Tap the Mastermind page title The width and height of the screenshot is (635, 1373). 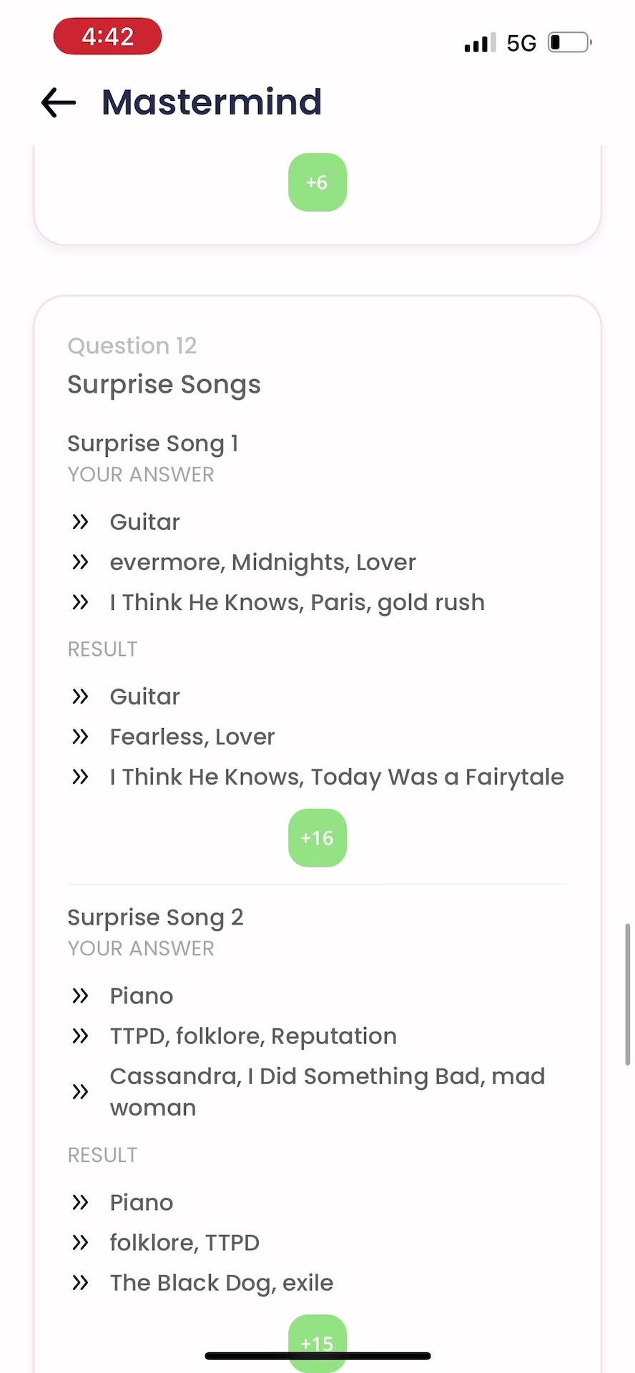point(212,102)
